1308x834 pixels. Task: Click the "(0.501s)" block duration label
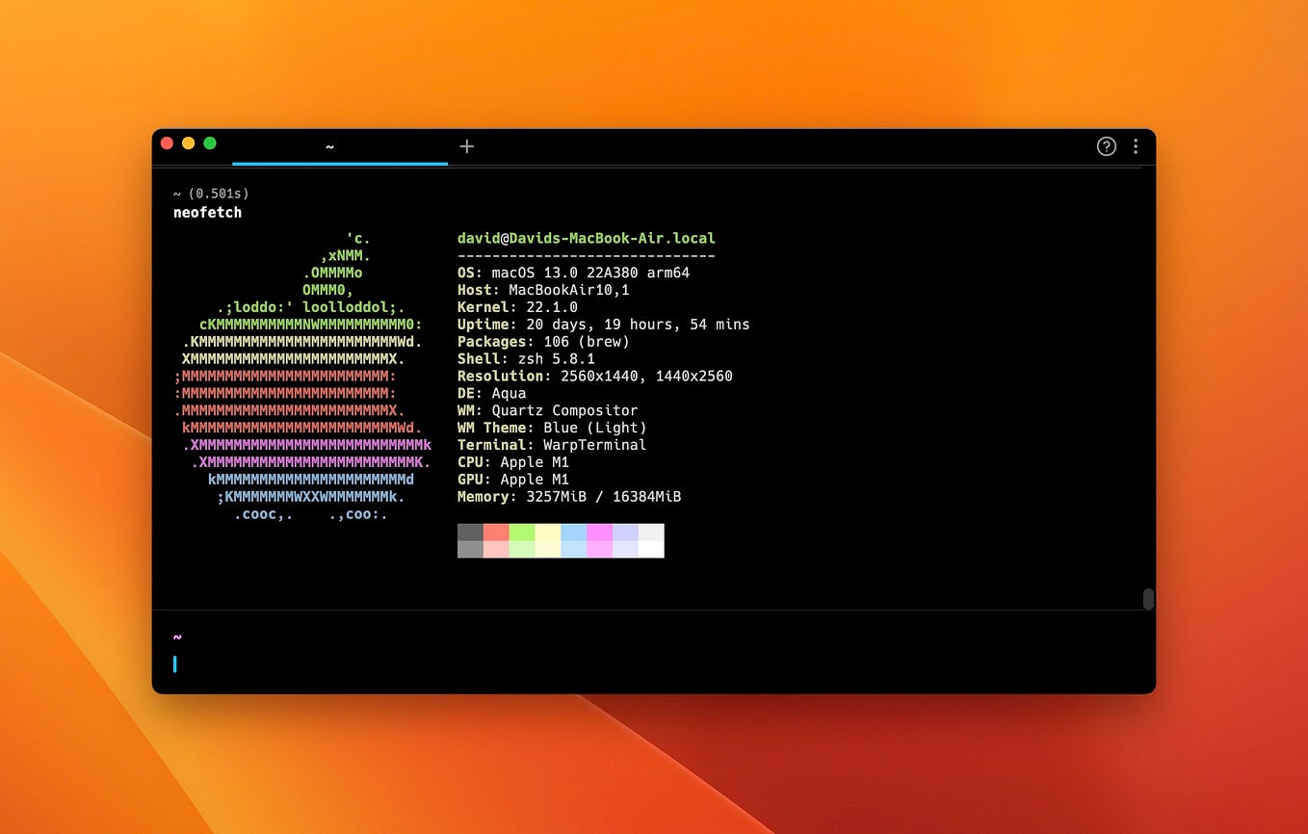click(221, 193)
